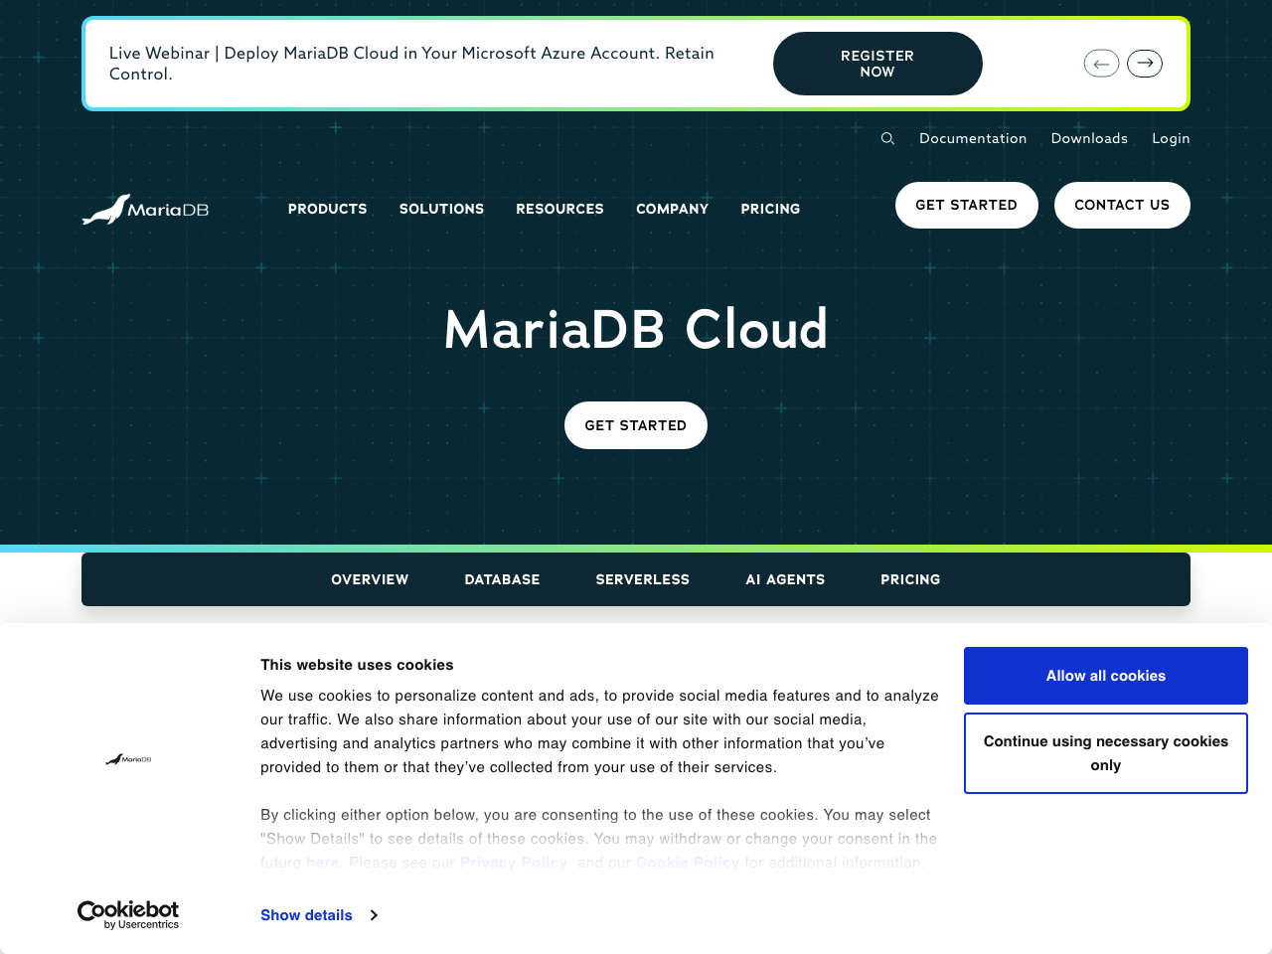Click the right carousel arrow
Image resolution: width=1272 pixels, height=954 pixels.
(x=1144, y=63)
